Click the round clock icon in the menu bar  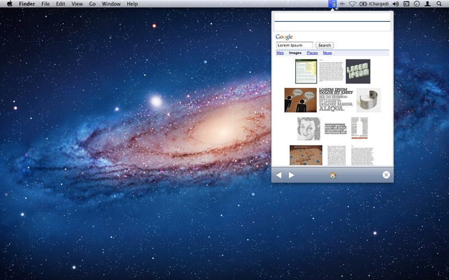click(x=416, y=4)
